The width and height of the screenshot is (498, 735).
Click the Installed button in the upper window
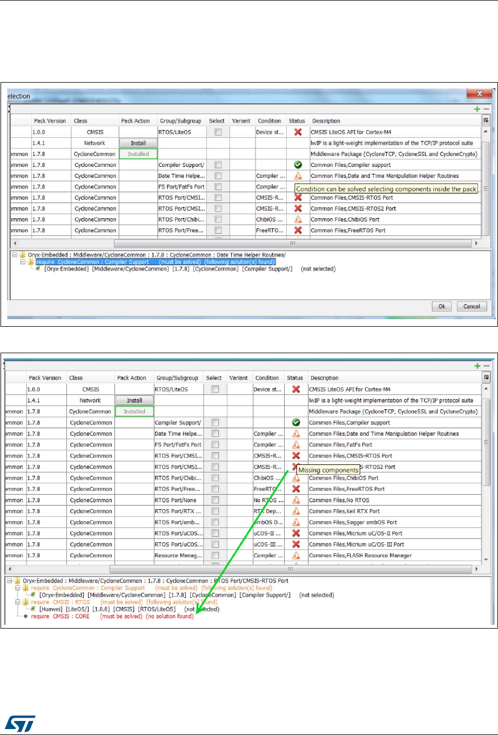click(138, 154)
